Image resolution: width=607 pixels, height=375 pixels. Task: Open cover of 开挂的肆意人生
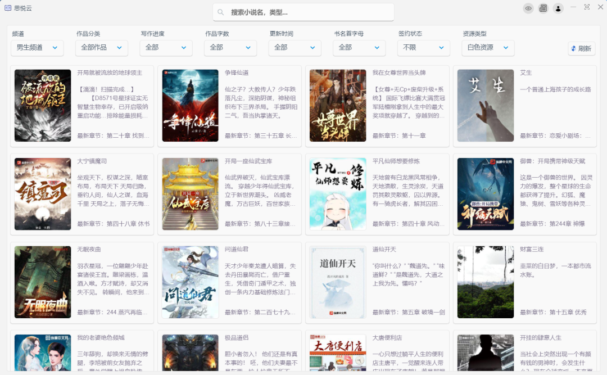[x=486, y=353]
